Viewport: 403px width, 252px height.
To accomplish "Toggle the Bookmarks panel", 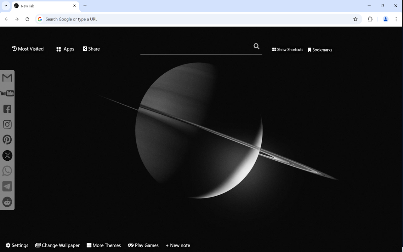I will [x=320, y=49].
